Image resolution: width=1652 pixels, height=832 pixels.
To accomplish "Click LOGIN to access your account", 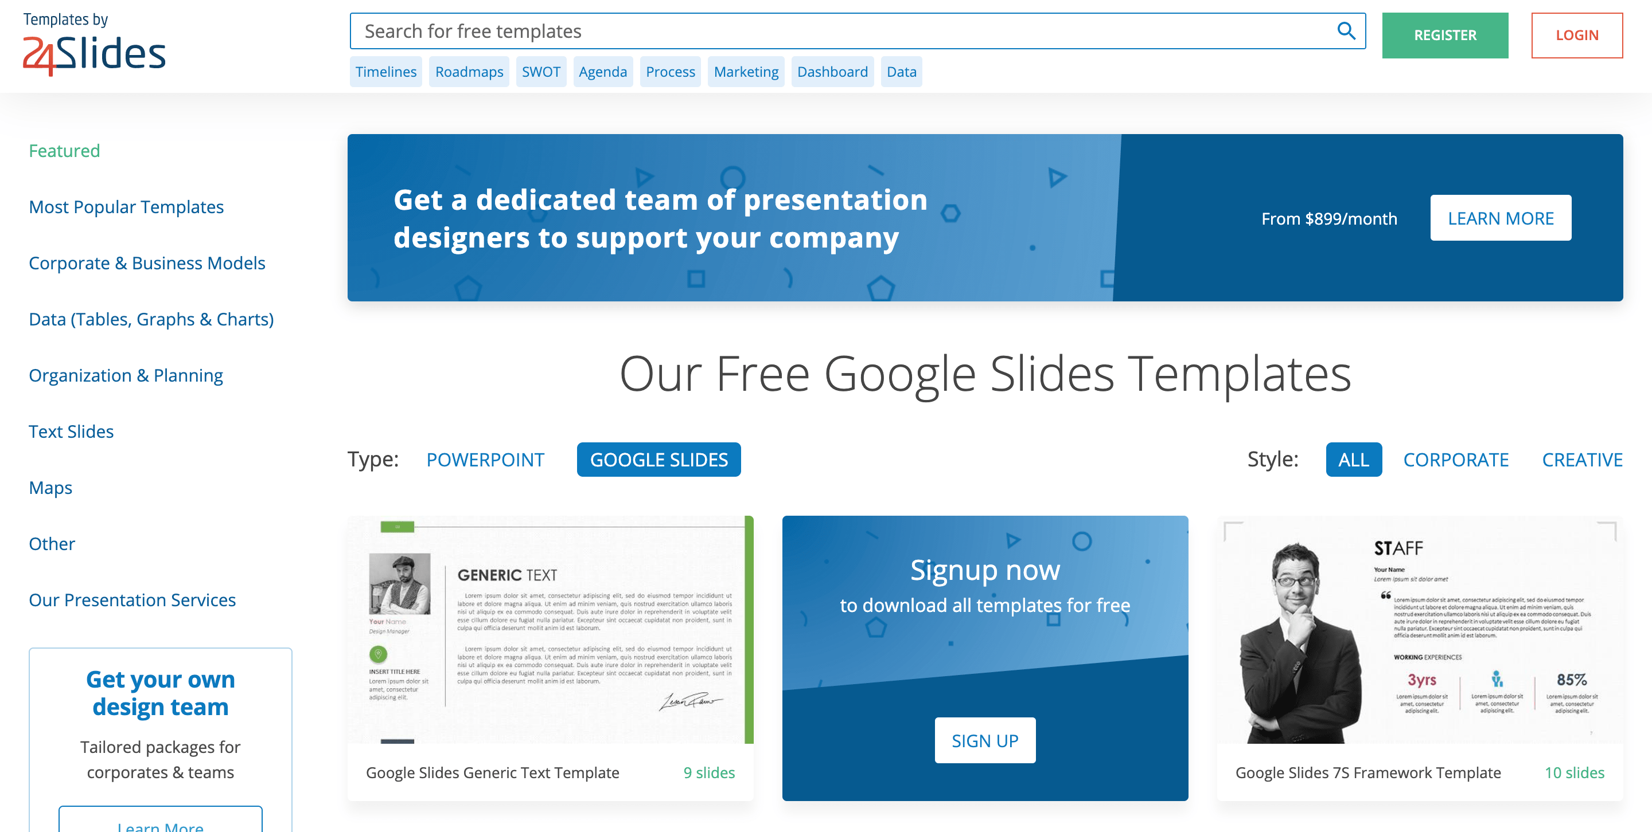I will click(1577, 34).
